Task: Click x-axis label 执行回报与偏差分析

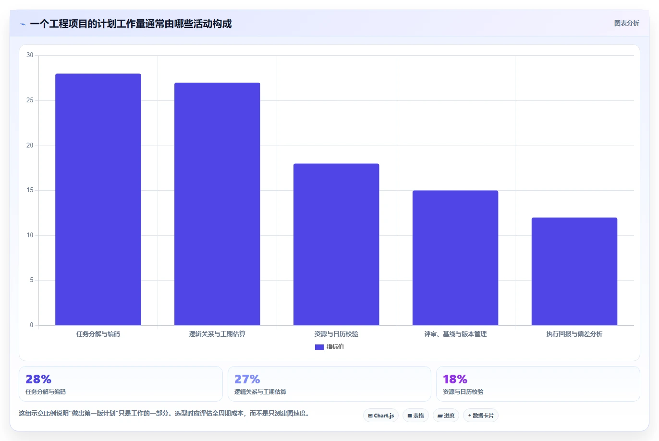Action: pyautogui.click(x=574, y=334)
